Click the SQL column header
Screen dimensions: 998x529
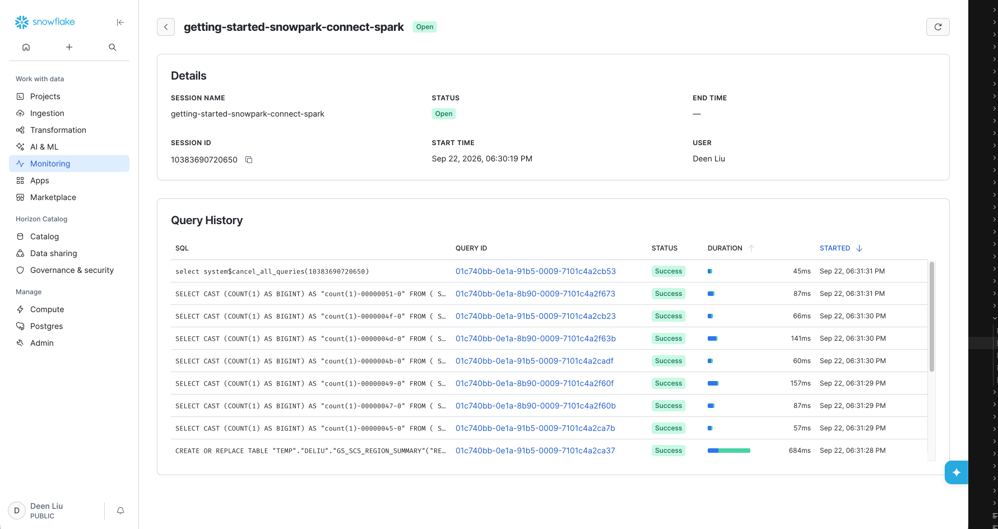[182, 248]
